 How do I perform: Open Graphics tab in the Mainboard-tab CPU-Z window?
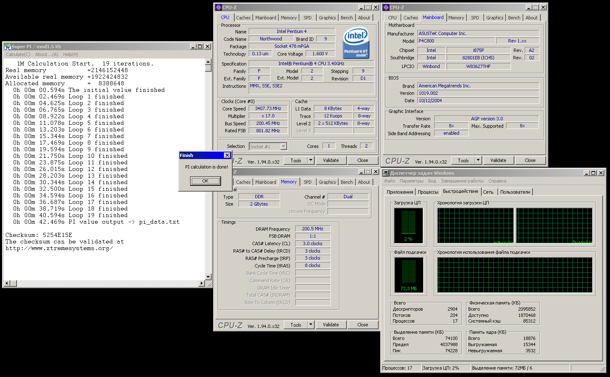pyautogui.click(x=495, y=18)
